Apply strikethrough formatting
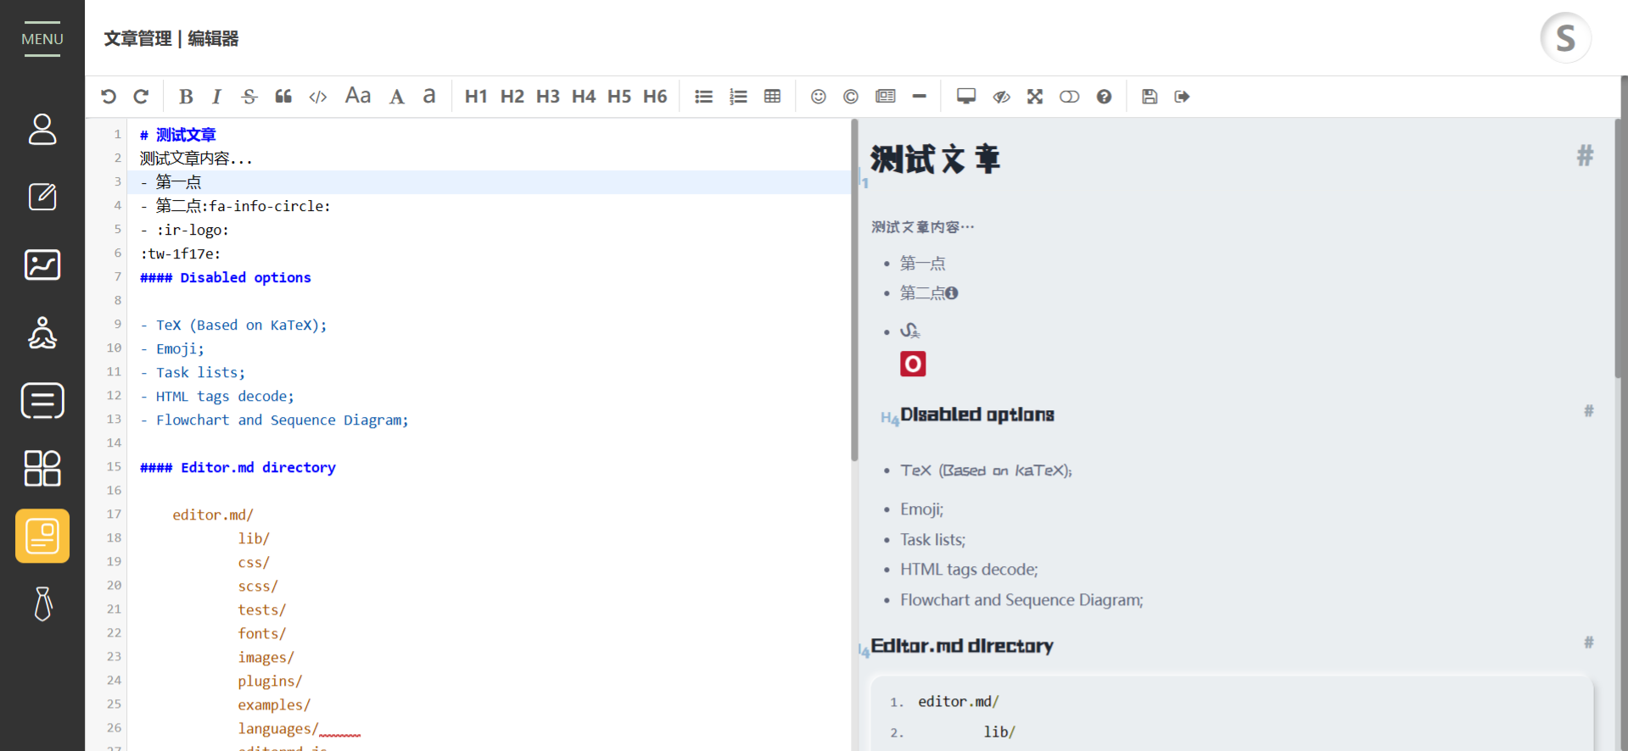Screen dimensions: 1628x751 (x=249, y=97)
